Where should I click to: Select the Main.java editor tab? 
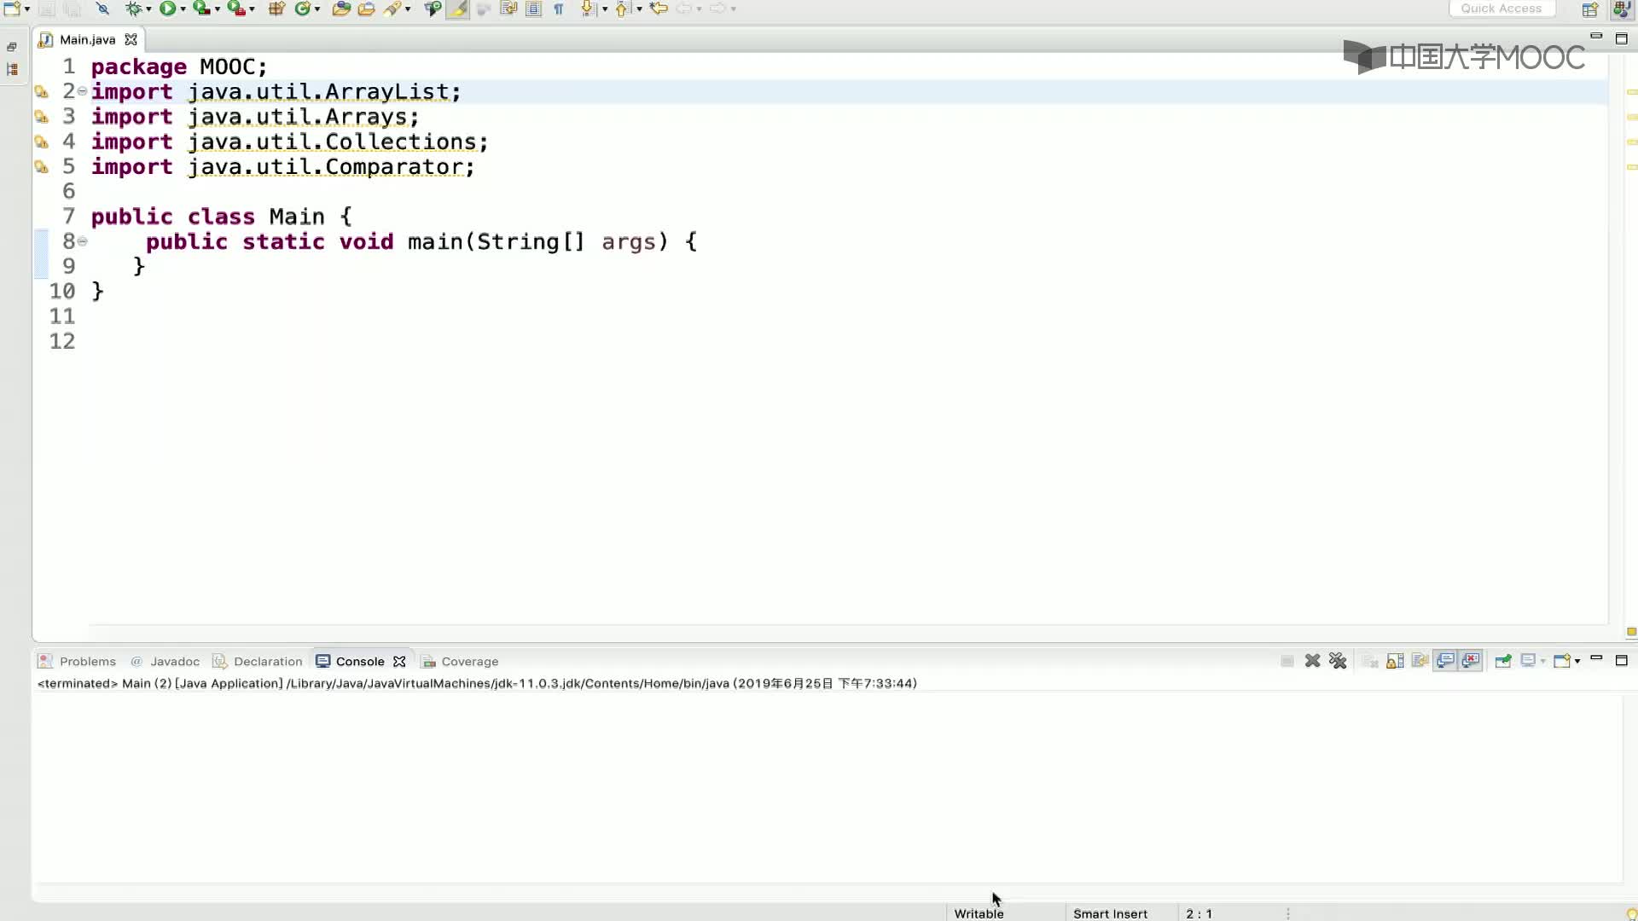click(x=87, y=39)
